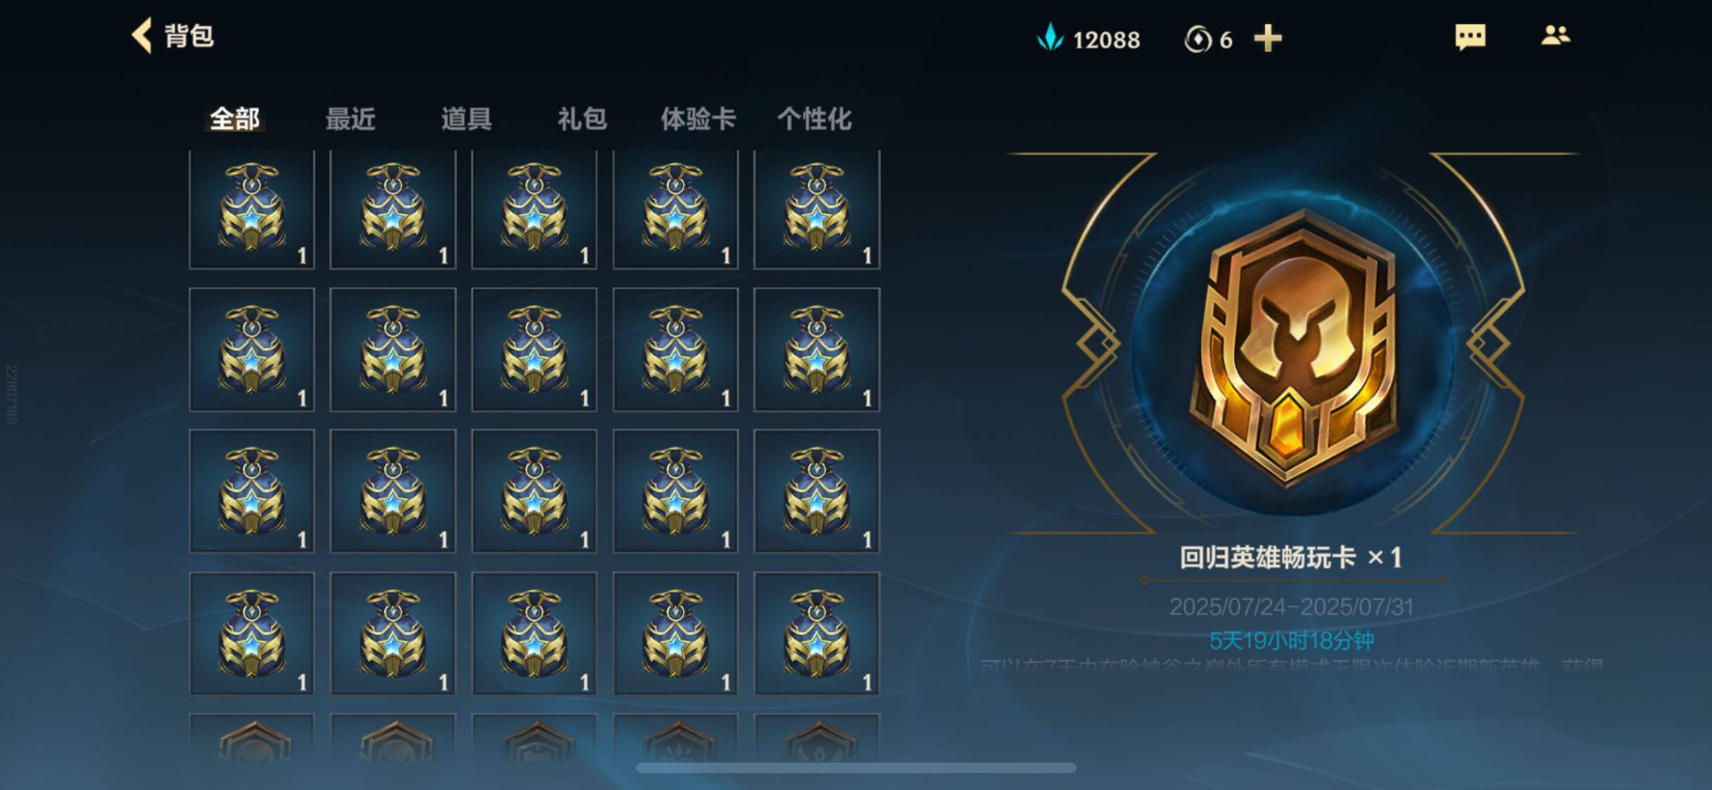Open the friends list people icon
This screenshot has height=790, width=1712.
click(x=1555, y=36)
